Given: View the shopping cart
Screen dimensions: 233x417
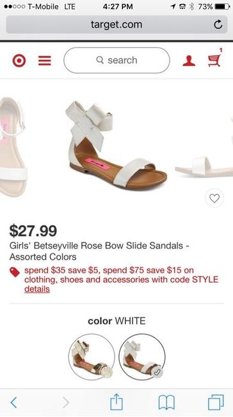Looking at the screenshot, I should [214, 60].
